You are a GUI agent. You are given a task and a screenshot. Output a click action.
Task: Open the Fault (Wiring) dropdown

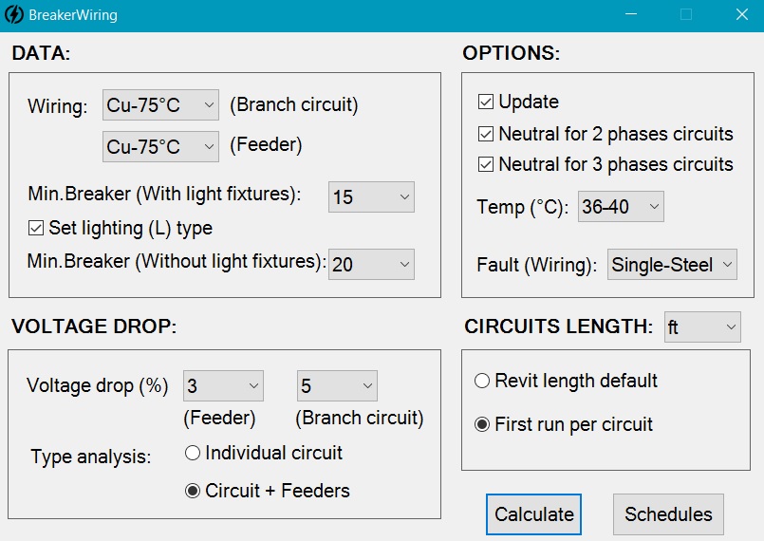[x=672, y=265]
